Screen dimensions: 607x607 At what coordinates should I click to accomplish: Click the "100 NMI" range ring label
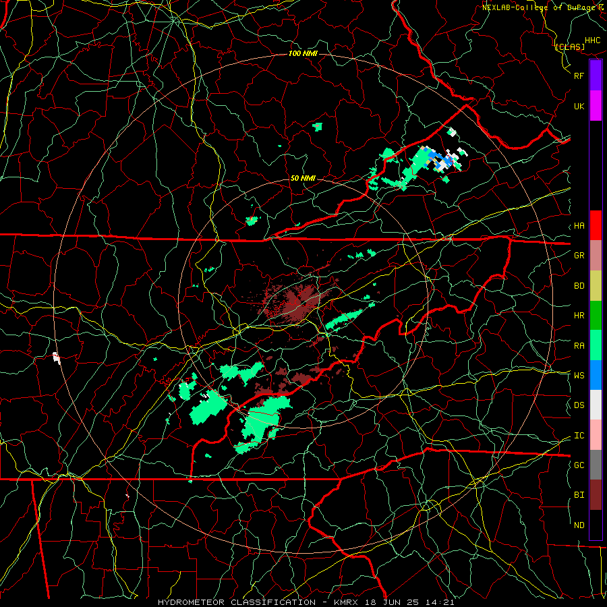tap(303, 53)
